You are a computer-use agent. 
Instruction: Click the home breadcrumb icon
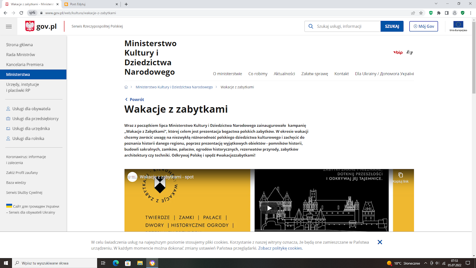point(126,87)
